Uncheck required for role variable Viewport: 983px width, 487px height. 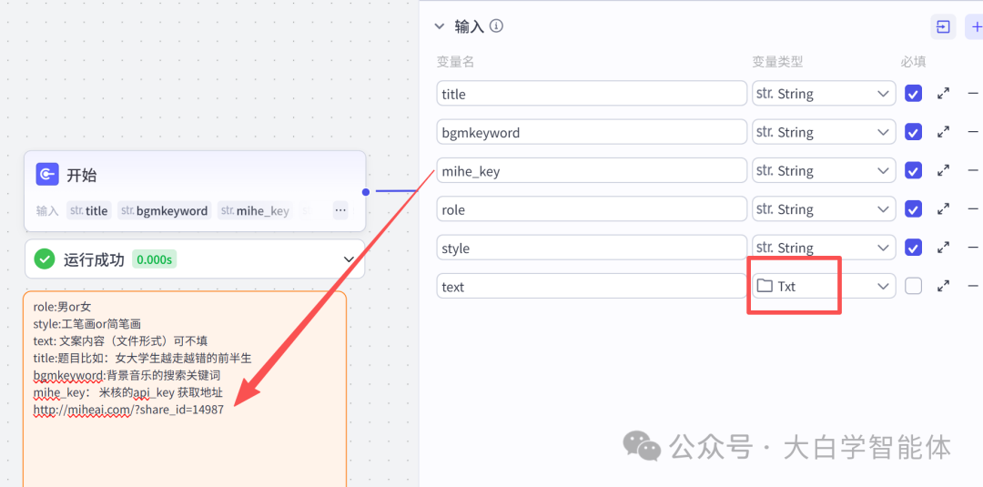click(914, 208)
